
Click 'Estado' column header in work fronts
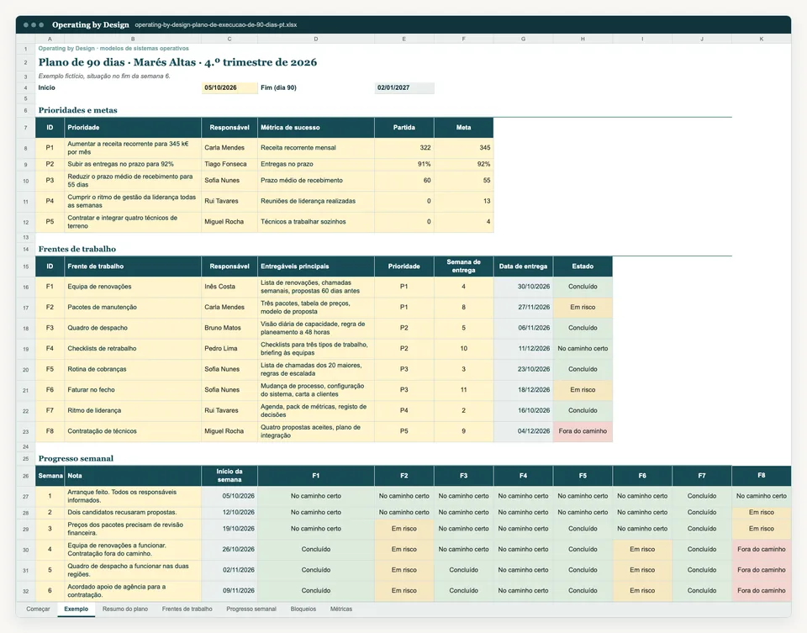click(583, 266)
